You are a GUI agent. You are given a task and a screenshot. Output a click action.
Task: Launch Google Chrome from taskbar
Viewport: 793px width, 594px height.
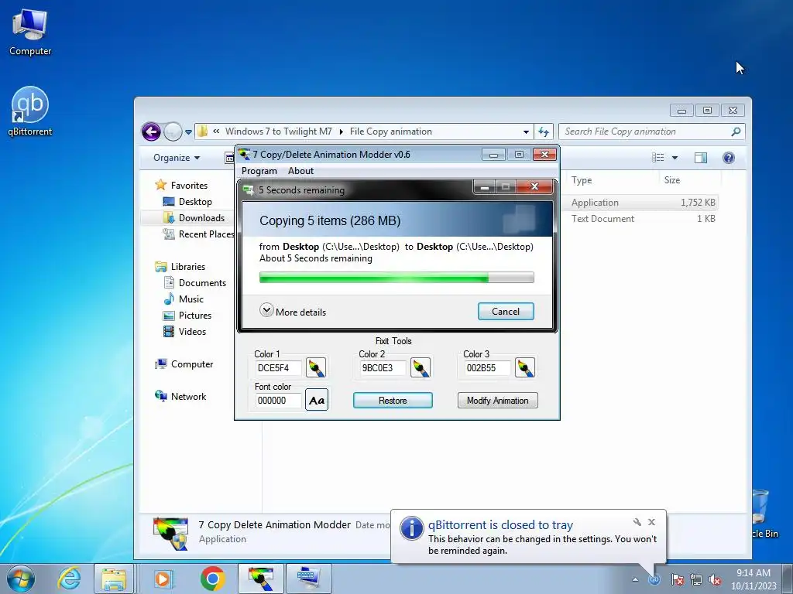pos(212,579)
